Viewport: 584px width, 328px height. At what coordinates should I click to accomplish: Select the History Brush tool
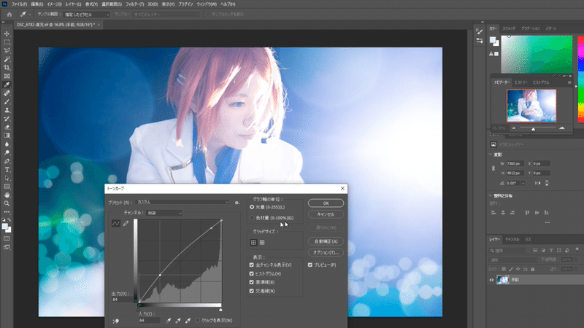point(7,119)
